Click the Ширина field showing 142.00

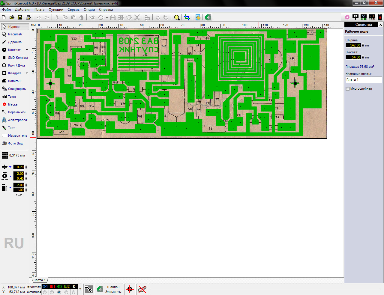pos(353,45)
